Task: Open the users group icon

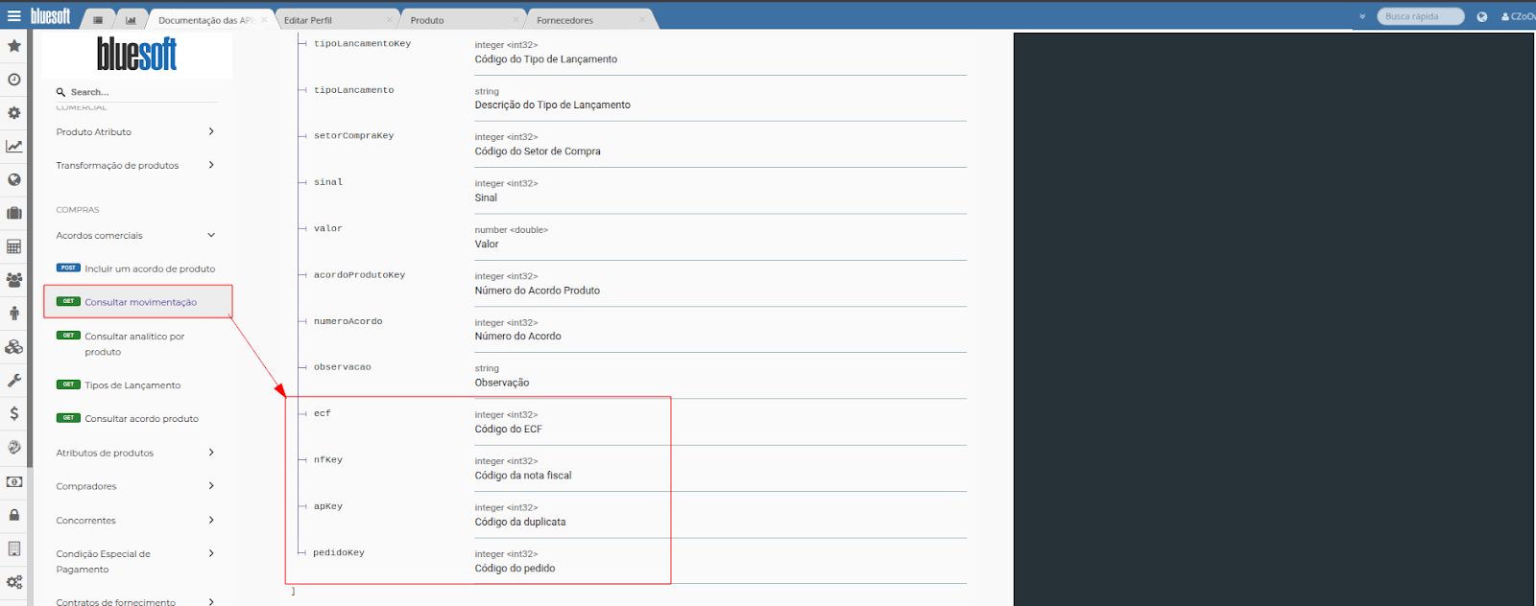Action: (14, 280)
